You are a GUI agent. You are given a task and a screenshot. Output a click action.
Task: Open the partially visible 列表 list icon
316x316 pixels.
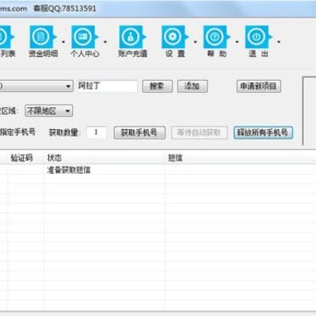pos(6,37)
